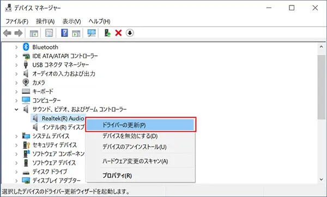Maximize the Device Manager window
Screen dimensions: 327x197
click(292, 8)
